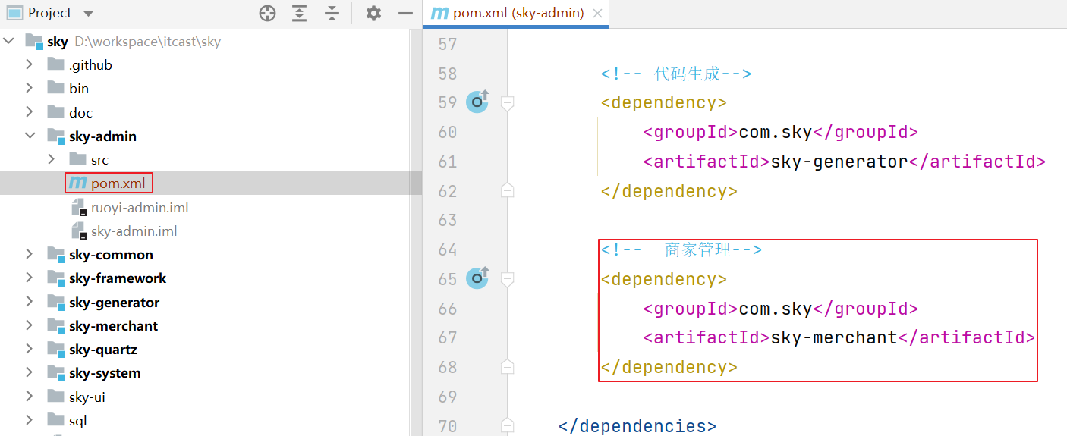Toggle code fold marker at line 65

point(508,279)
